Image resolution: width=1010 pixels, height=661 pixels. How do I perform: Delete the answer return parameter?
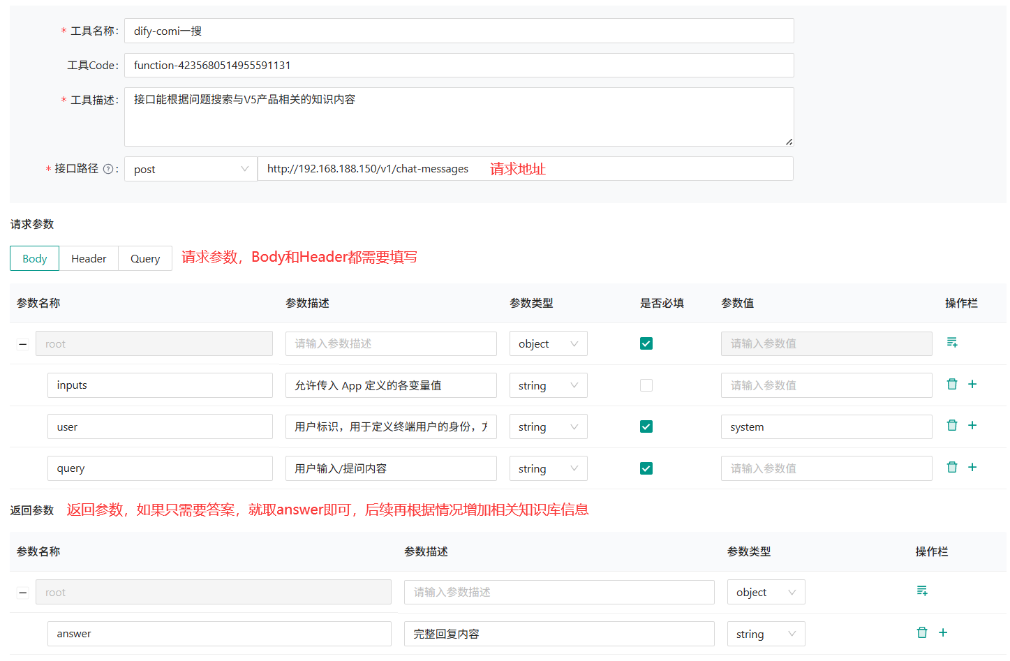pos(922,632)
